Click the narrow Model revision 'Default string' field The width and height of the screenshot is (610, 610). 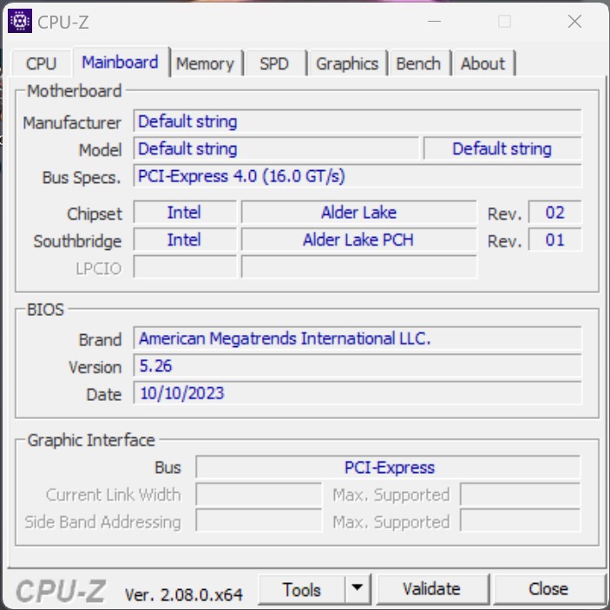(x=502, y=148)
